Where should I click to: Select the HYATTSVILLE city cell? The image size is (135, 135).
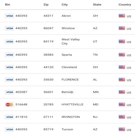72,104
